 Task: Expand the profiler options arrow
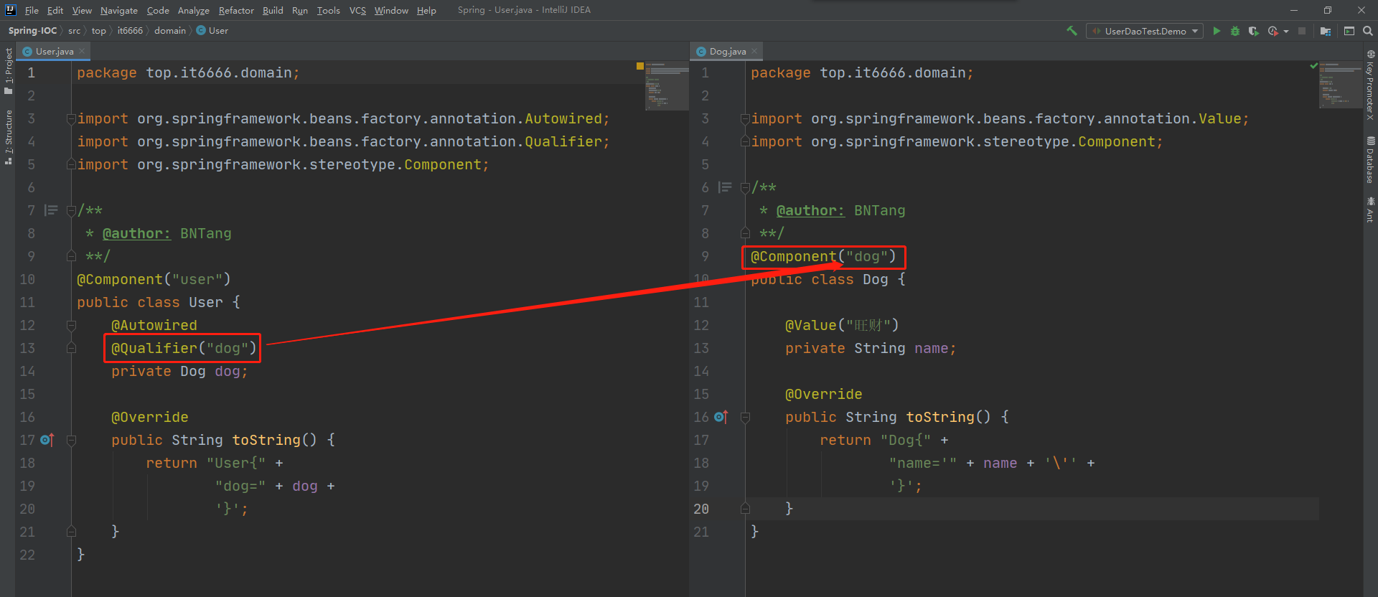(x=1286, y=32)
